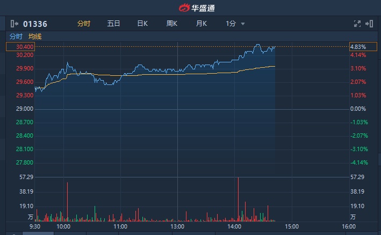Click the 10:00 time axis marker
The width and height of the screenshot is (381, 235).
pos(63,227)
